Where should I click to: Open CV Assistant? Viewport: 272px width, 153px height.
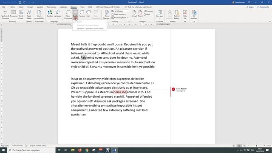(194, 14)
